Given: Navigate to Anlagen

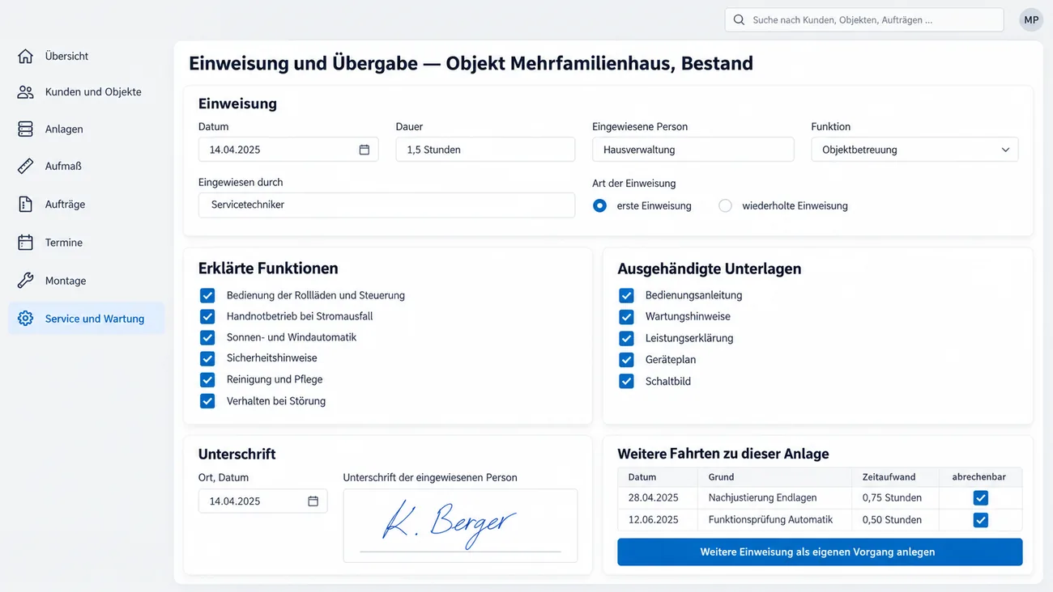Looking at the screenshot, I should [64, 129].
